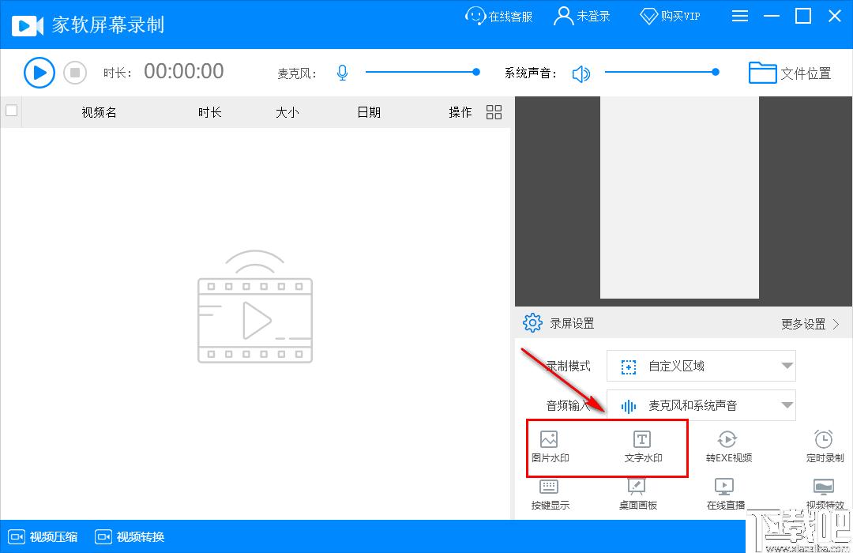Open the 购买VIP purchase page
The height and width of the screenshot is (553, 853).
[x=671, y=17]
